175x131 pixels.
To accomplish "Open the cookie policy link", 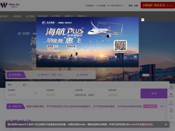I will [134, 124].
